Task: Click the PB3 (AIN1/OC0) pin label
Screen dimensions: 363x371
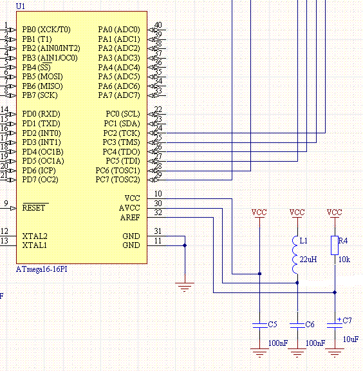Action: (x=50, y=58)
